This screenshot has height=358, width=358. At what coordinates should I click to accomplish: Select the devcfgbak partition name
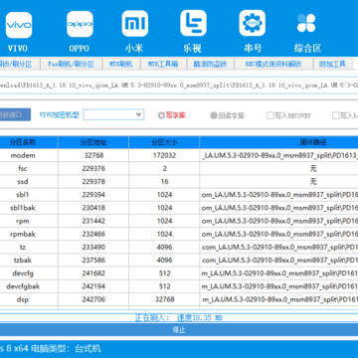[x=23, y=286]
